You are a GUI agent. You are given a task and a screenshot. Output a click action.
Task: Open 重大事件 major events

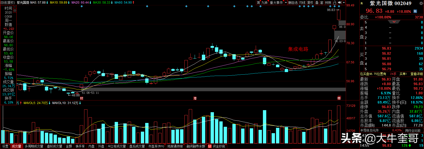tap(276, 3)
